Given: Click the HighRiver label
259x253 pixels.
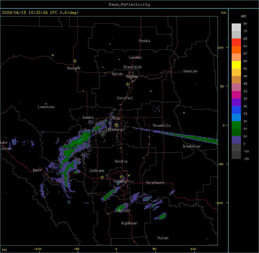Looking at the screenshot, I should (x=129, y=223).
